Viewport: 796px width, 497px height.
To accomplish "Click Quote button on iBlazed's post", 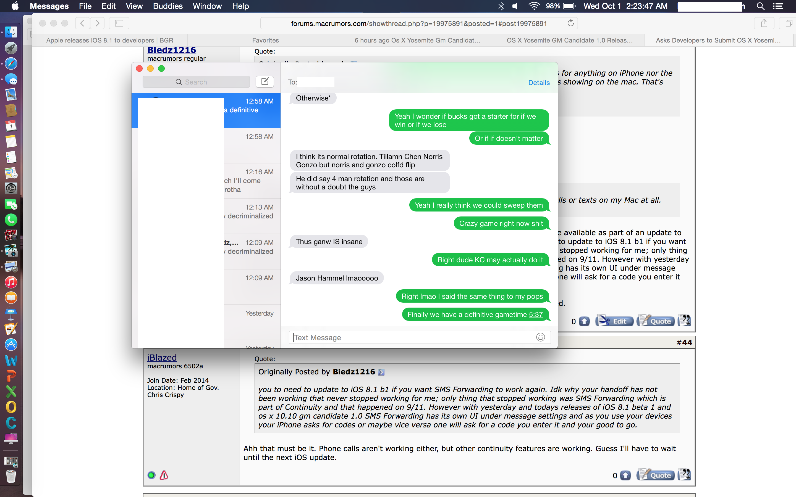I will 656,475.
